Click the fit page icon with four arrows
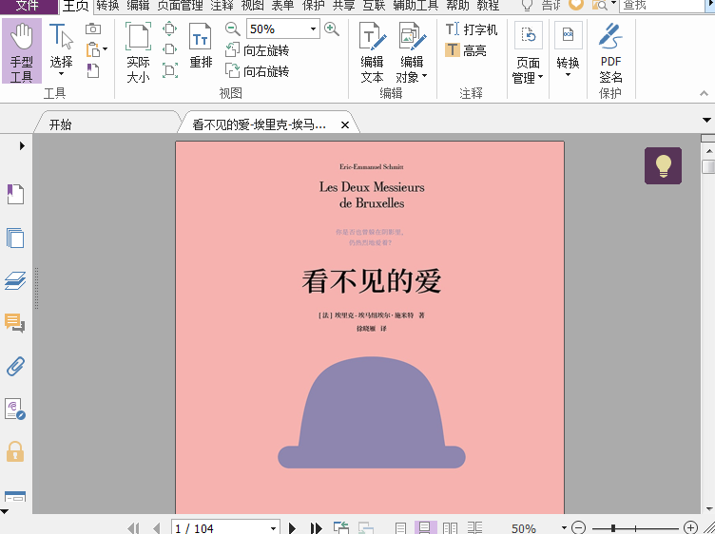The width and height of the screenshot is (715, 534). [169, 29]
